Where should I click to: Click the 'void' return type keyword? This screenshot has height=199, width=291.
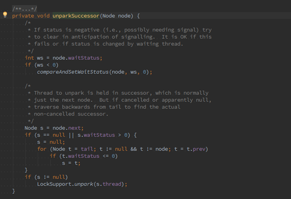43,16
